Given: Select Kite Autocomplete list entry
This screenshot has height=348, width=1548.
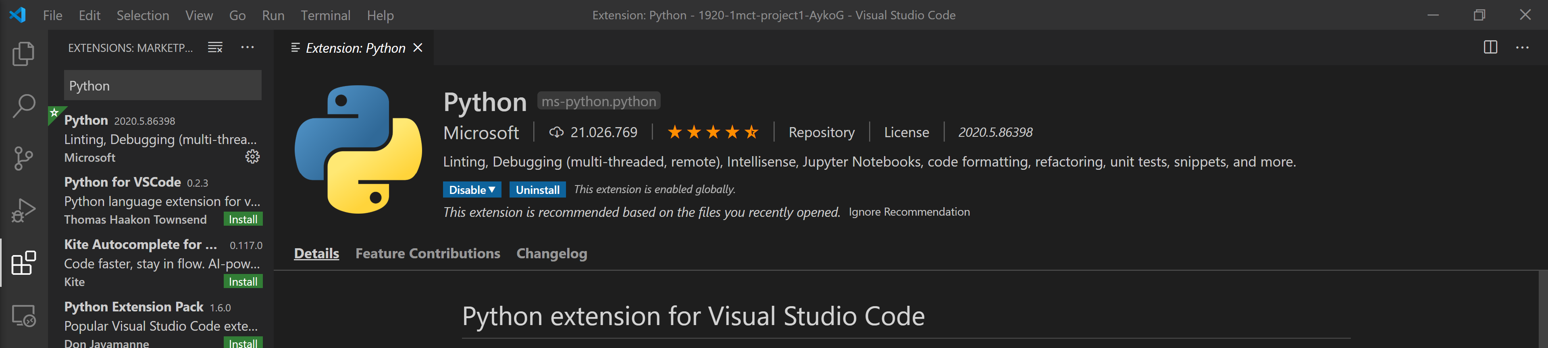Looking at the screenshot, I should (161, 263).
